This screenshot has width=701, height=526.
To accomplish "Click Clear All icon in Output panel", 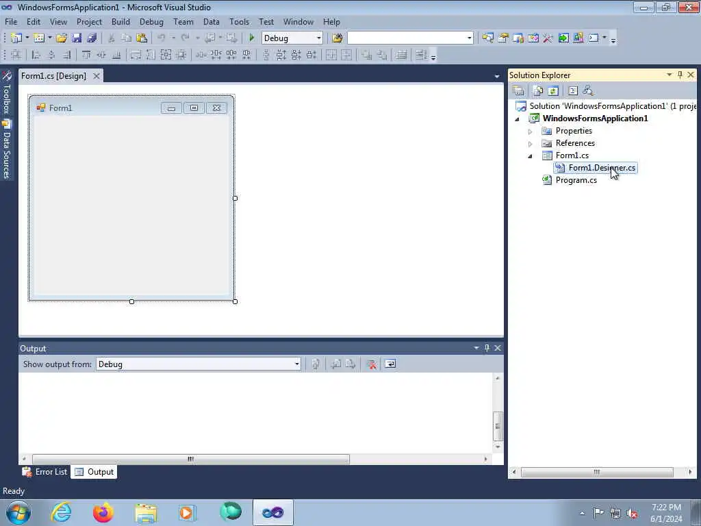I will [371, 364].
